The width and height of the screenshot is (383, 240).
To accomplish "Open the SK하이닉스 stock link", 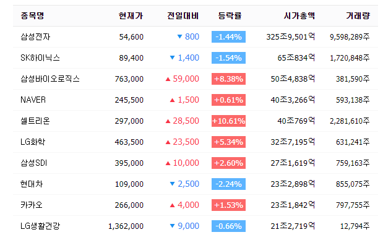I will [40, 58].
